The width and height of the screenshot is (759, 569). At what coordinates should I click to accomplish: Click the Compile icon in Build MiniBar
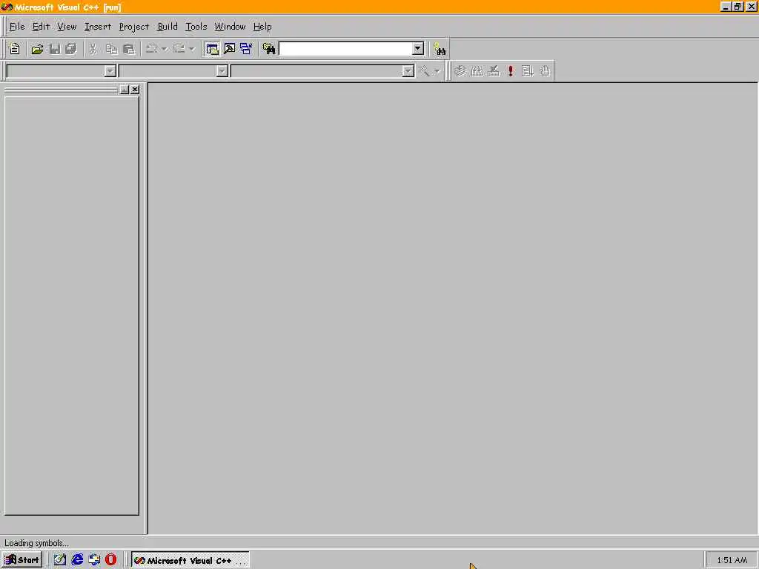[460, 72]
